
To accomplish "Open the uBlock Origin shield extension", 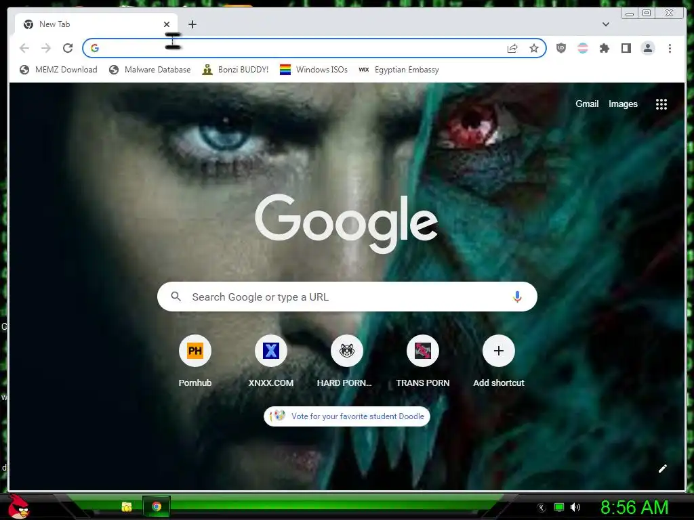I will click(560, 48).
